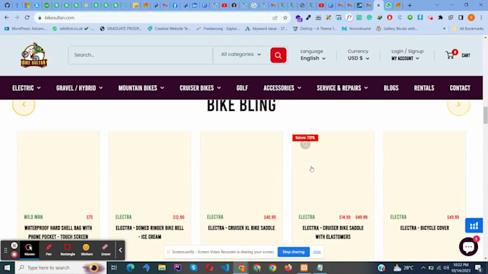Open a new browser tab

tap(410, 5)
